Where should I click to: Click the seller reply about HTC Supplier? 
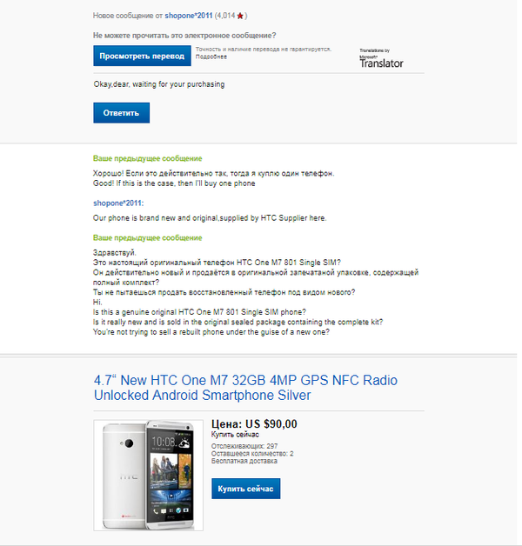(209, 217)
